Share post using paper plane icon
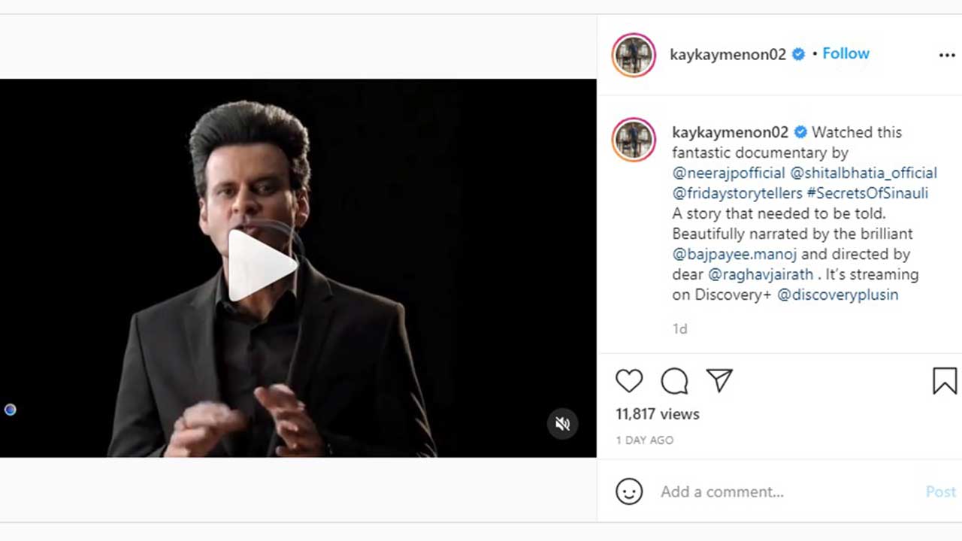This screenshot has width=962, height=541. coord(719,381)
